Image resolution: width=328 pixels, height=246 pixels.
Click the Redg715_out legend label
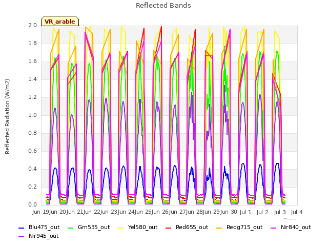tap(244, 227)
